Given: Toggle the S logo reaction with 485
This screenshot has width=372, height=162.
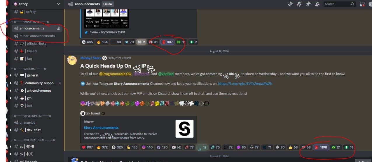Looking at the screenshot, I should [x=87, y=42].
